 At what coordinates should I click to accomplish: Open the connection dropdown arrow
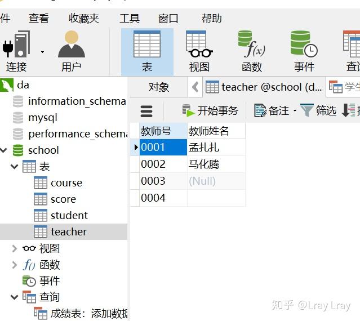click(42, 52)
